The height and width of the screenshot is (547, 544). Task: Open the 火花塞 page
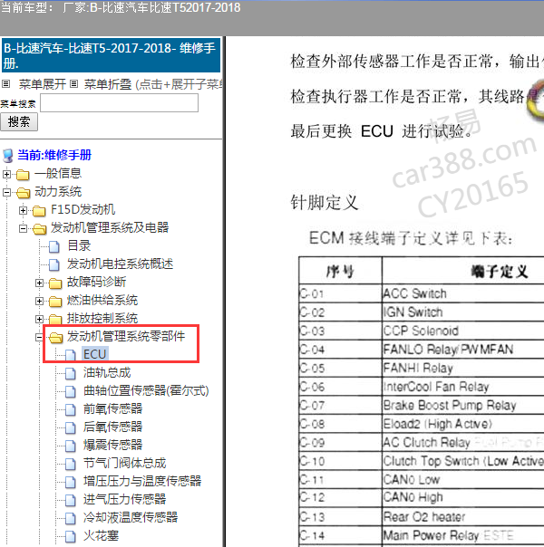tap(101, 536)
